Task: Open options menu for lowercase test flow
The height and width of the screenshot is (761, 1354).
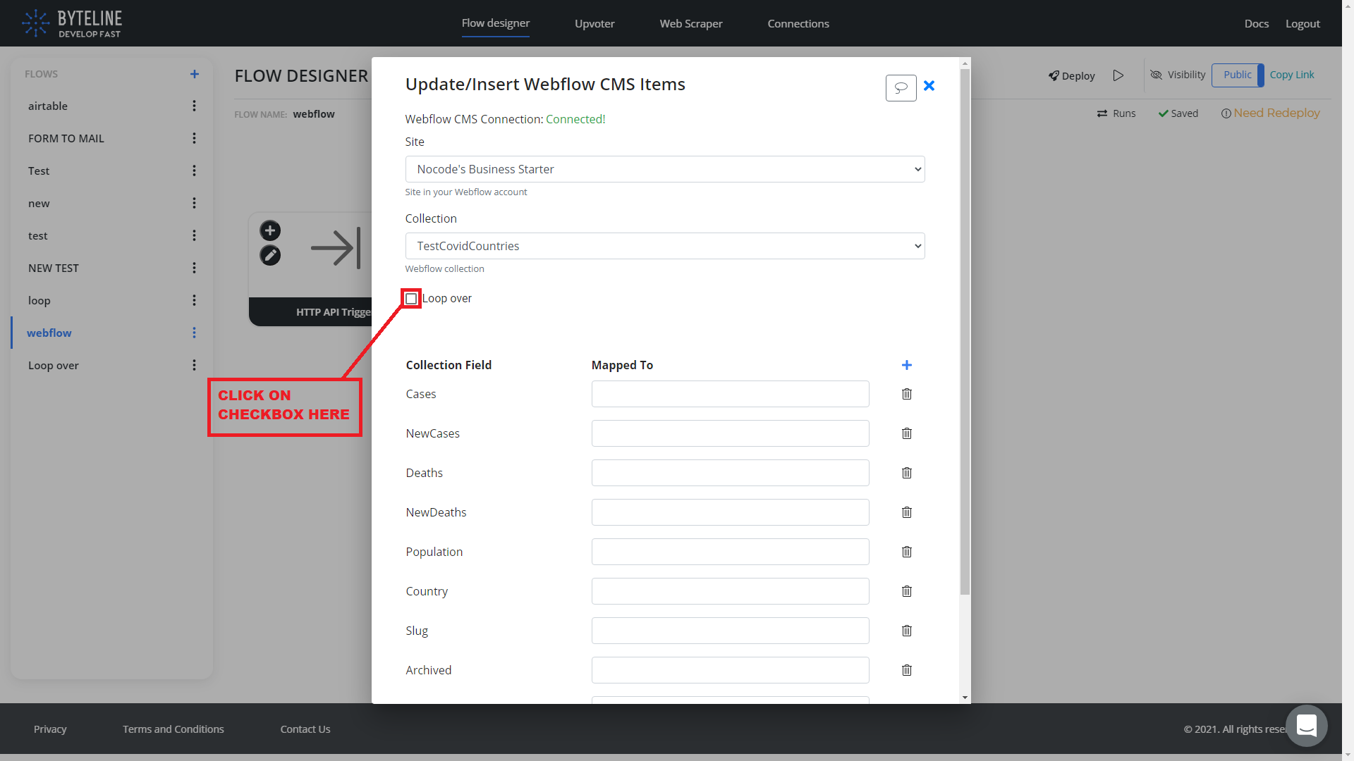Action: click(194, 235)
